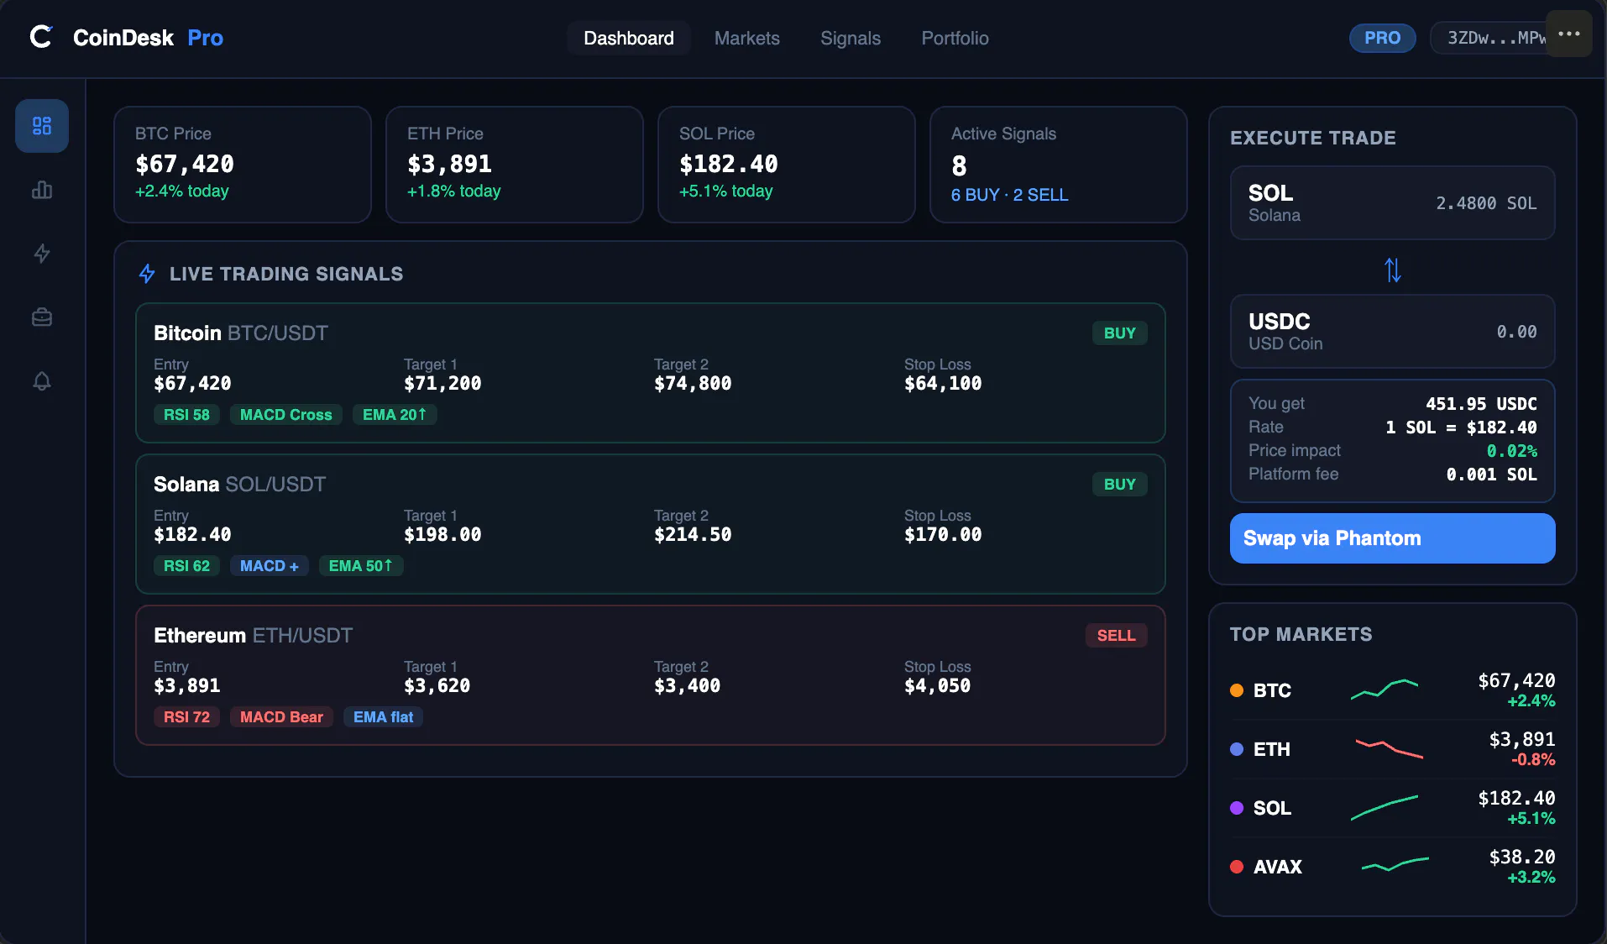Click the $64,100 Stop Loss value for Bitcoin
This screenshot has height=944, width=1607.
click(x=943, y=384)
